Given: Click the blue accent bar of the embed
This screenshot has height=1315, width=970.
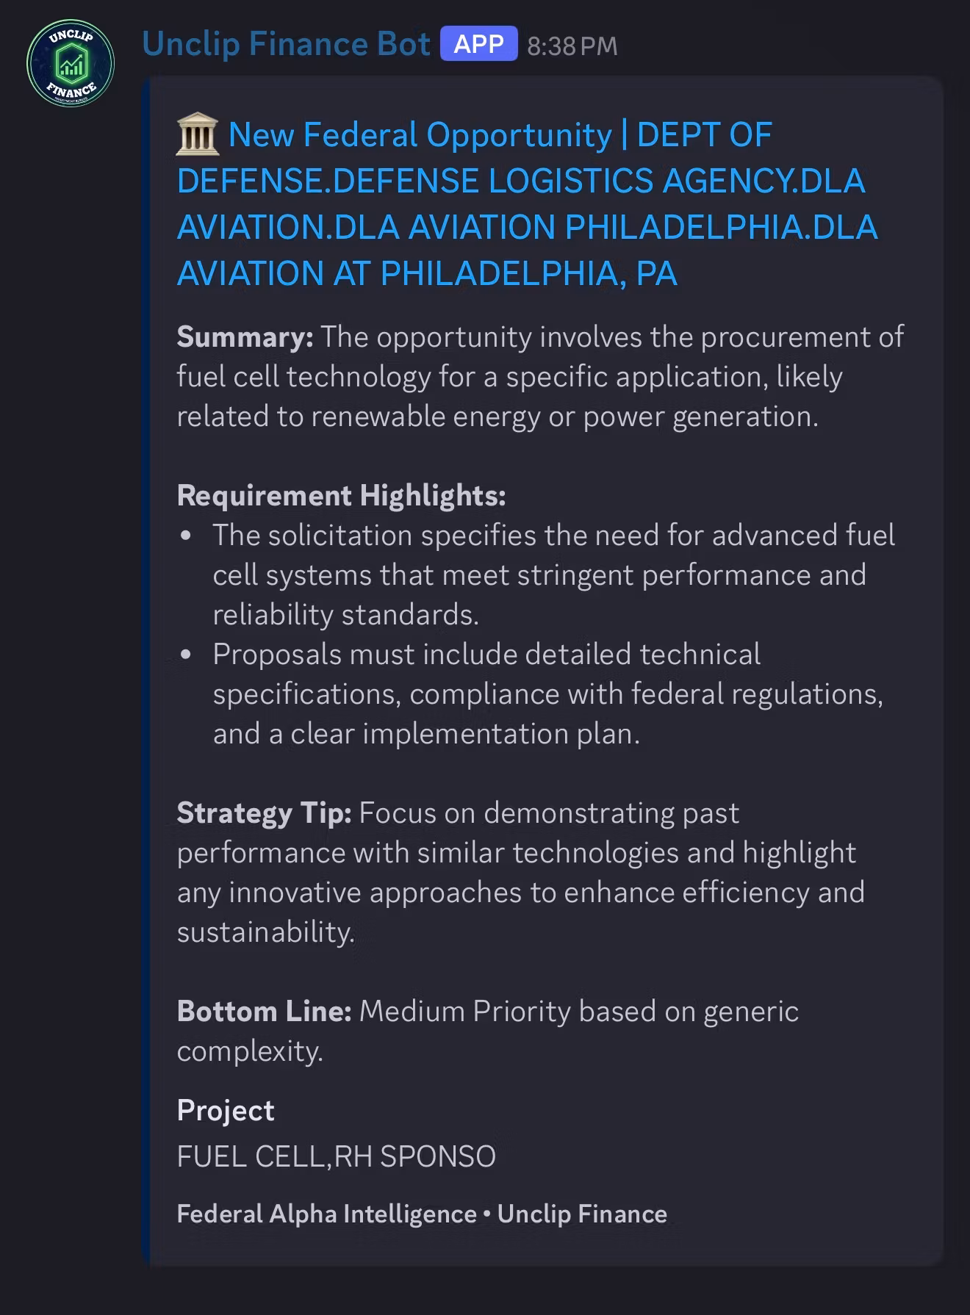Looking at the screenshot, I should (146, 671).
